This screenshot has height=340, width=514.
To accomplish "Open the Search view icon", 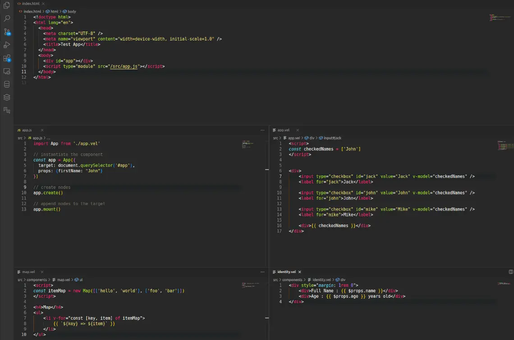I will [x=7, y=19].
